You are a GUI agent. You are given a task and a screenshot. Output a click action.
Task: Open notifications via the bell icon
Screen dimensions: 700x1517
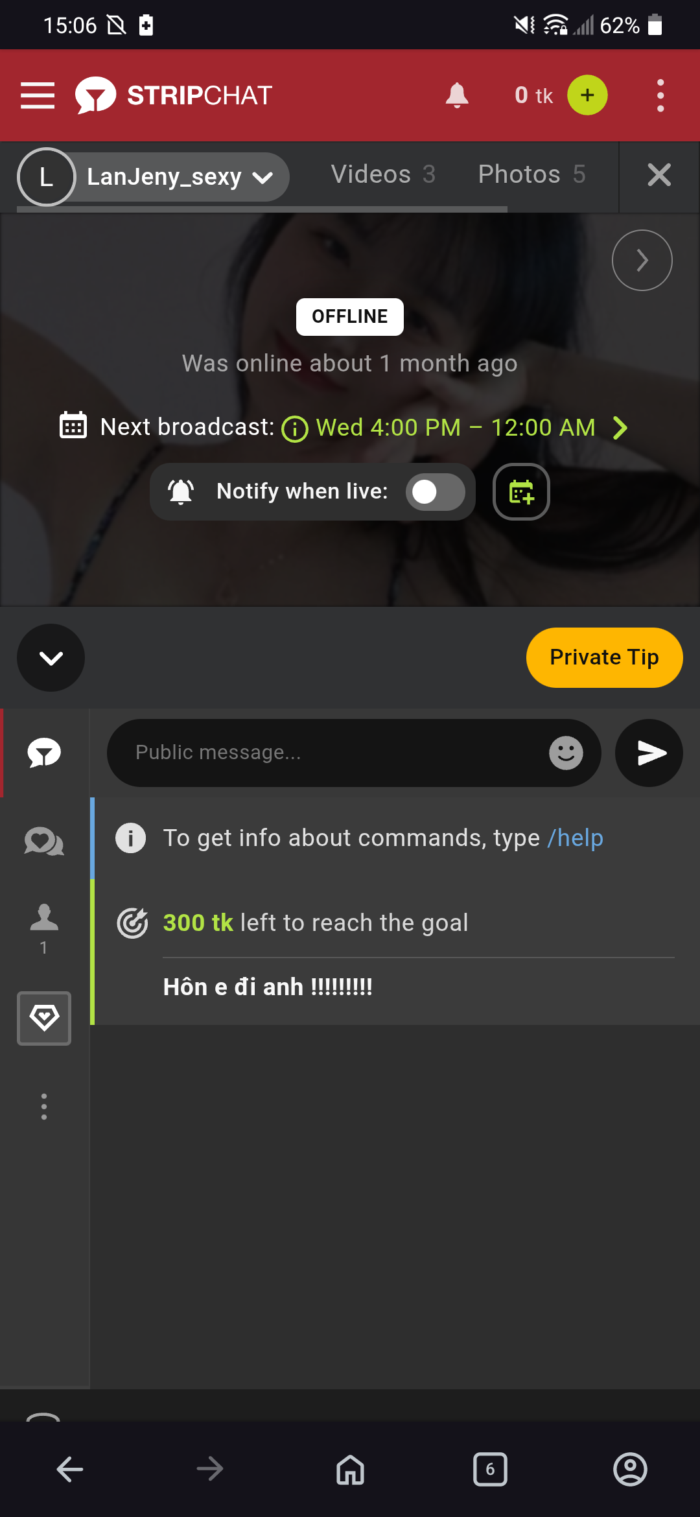457,95
